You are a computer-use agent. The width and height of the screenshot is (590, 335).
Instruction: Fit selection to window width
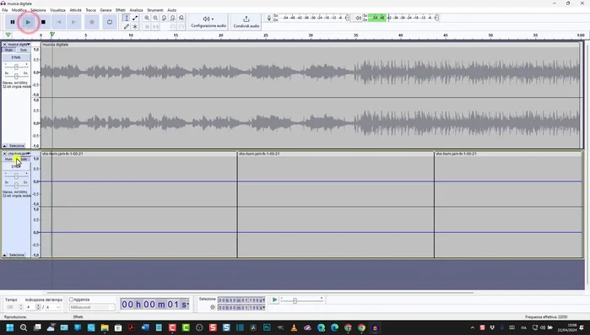click(x=164, y=18)
